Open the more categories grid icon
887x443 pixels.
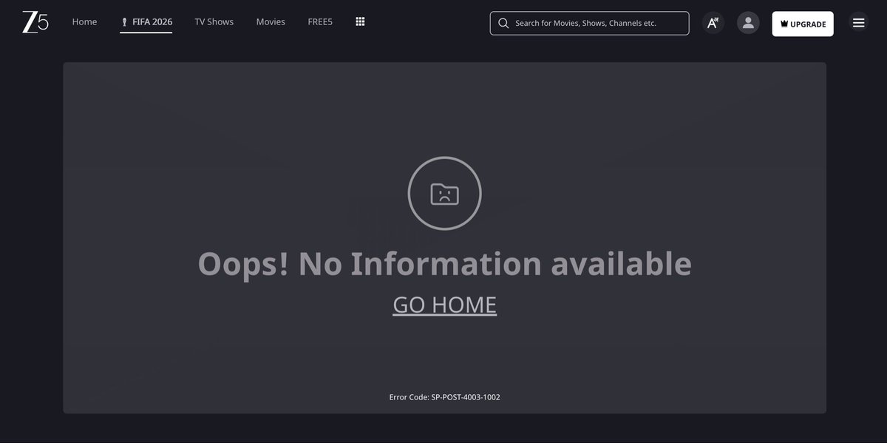pyautogui.click(x=361, y=22)
